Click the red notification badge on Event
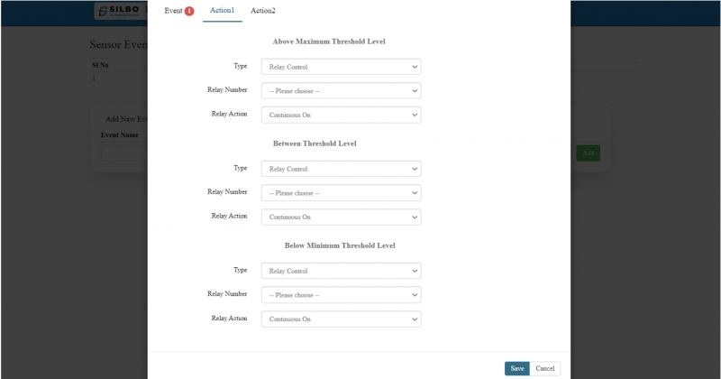Image resolution: width=721 pixels, height=379 pixels. 189,11
